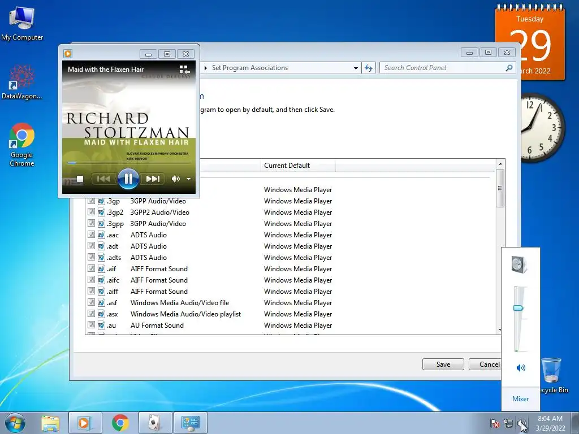Refresh the Control Panel address bar
The image size is (579, 434).
(369, 68)
